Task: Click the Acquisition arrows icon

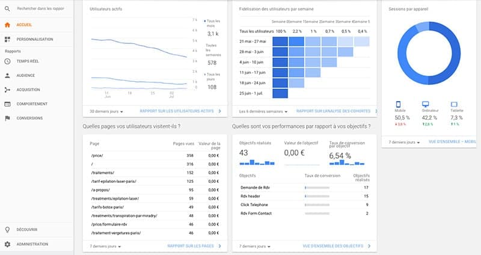Action: coord(7,90)
